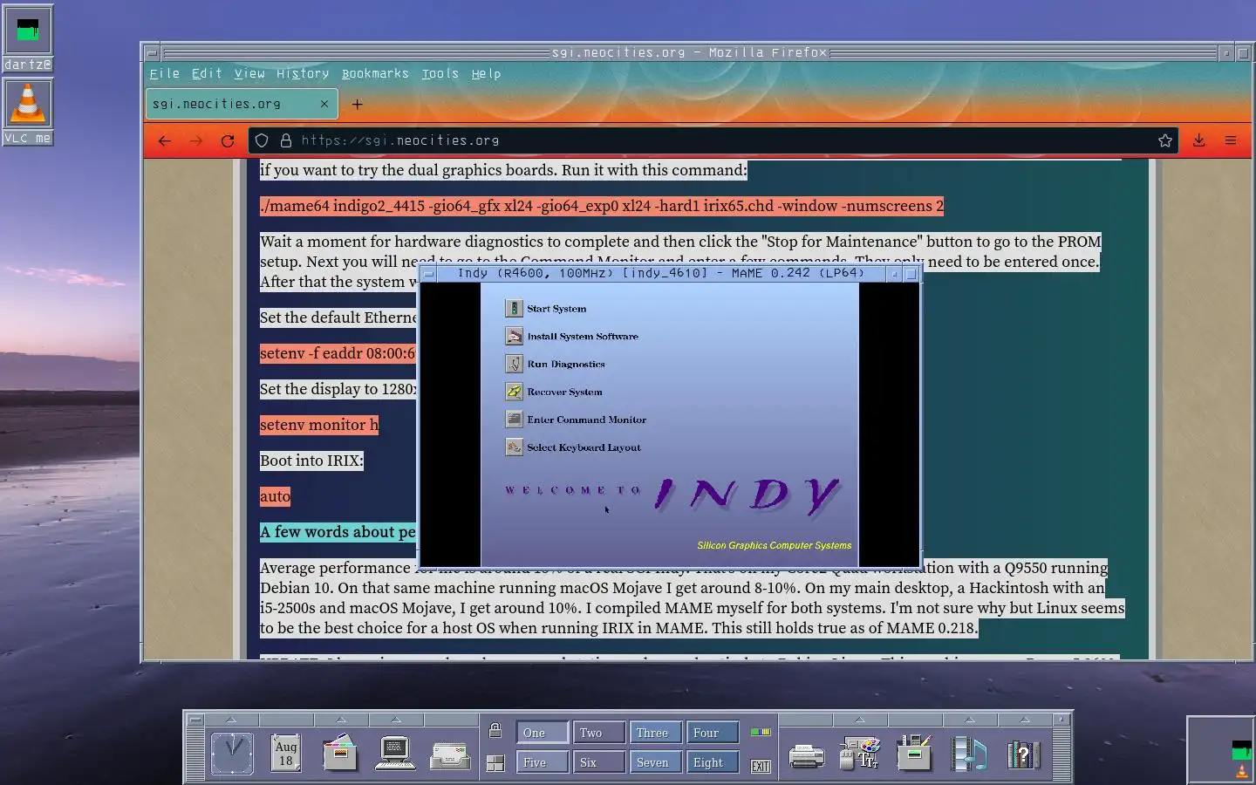
Task: Open tracking protection shield in address bar
Action: tap(262, 140)
